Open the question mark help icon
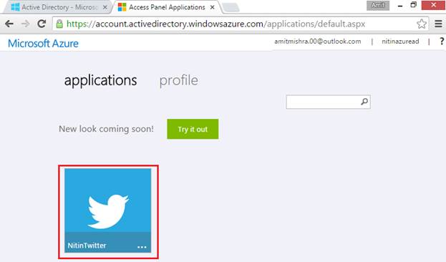 (x=442, y=42)
